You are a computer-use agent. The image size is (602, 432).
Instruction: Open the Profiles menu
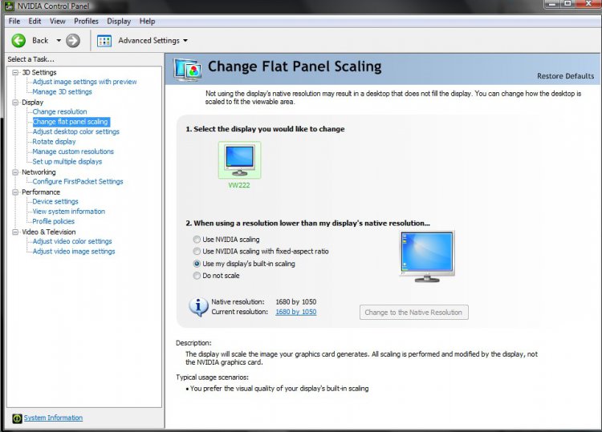(x=86, y=21)
